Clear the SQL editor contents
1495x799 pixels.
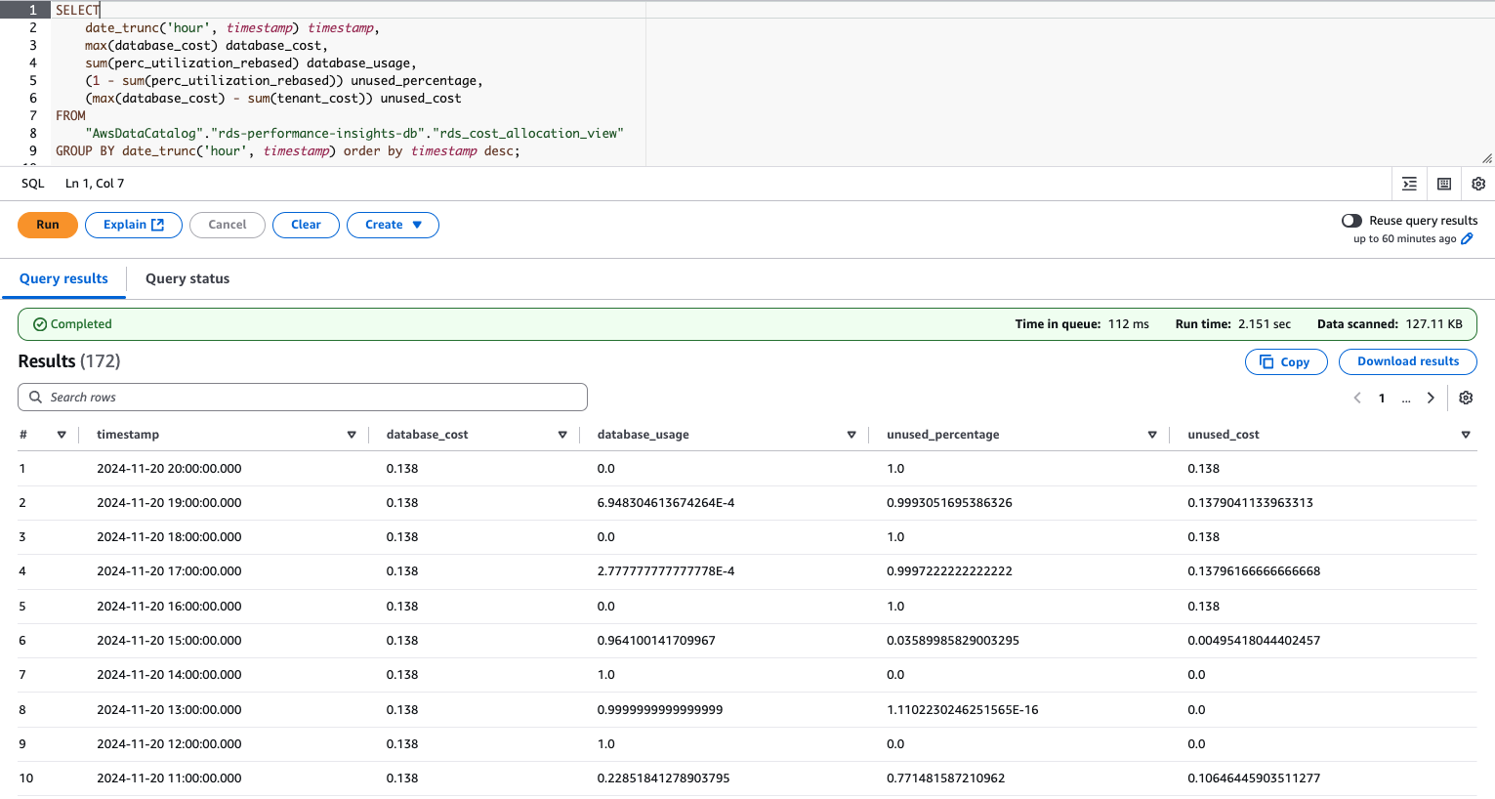pos(306,225)
